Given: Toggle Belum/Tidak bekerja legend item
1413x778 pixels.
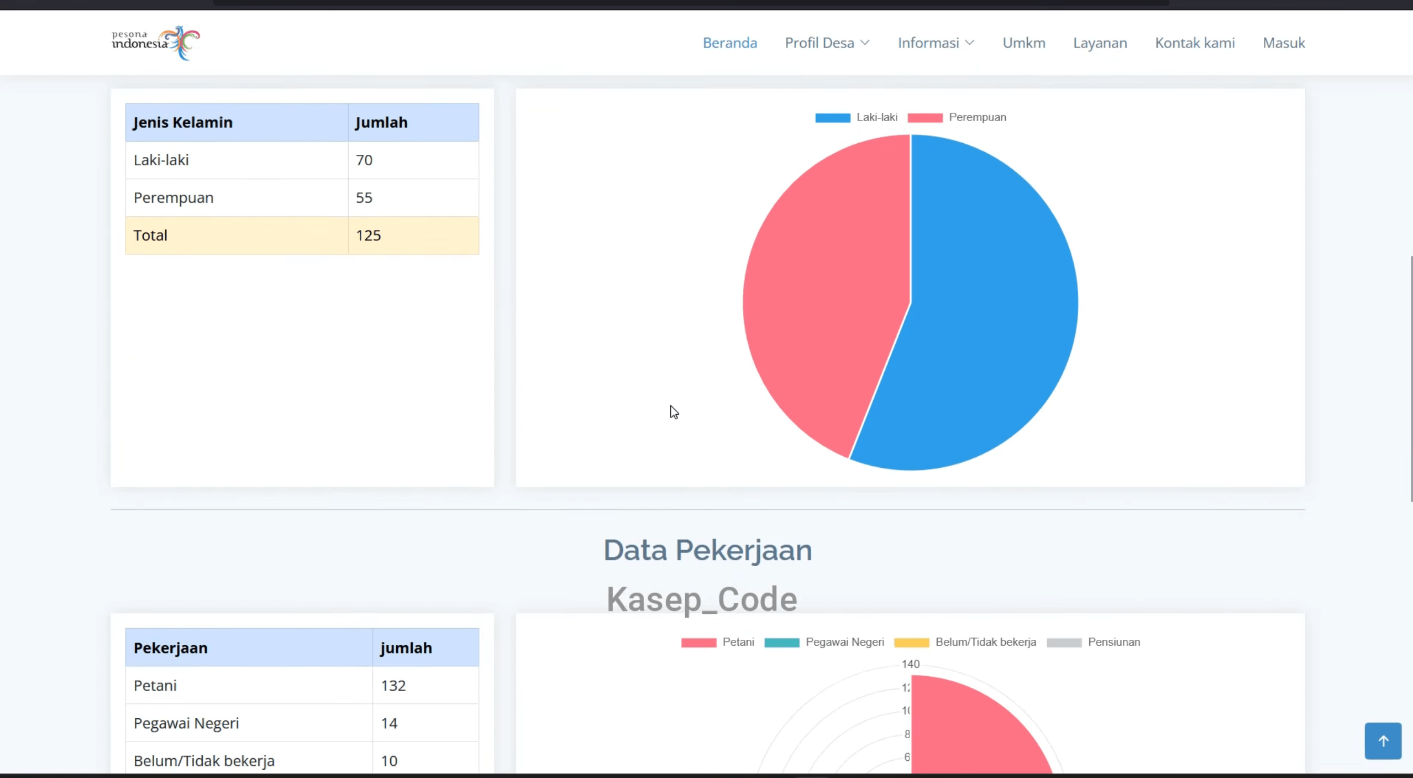Looking at the screenshot, I should 965,642.
